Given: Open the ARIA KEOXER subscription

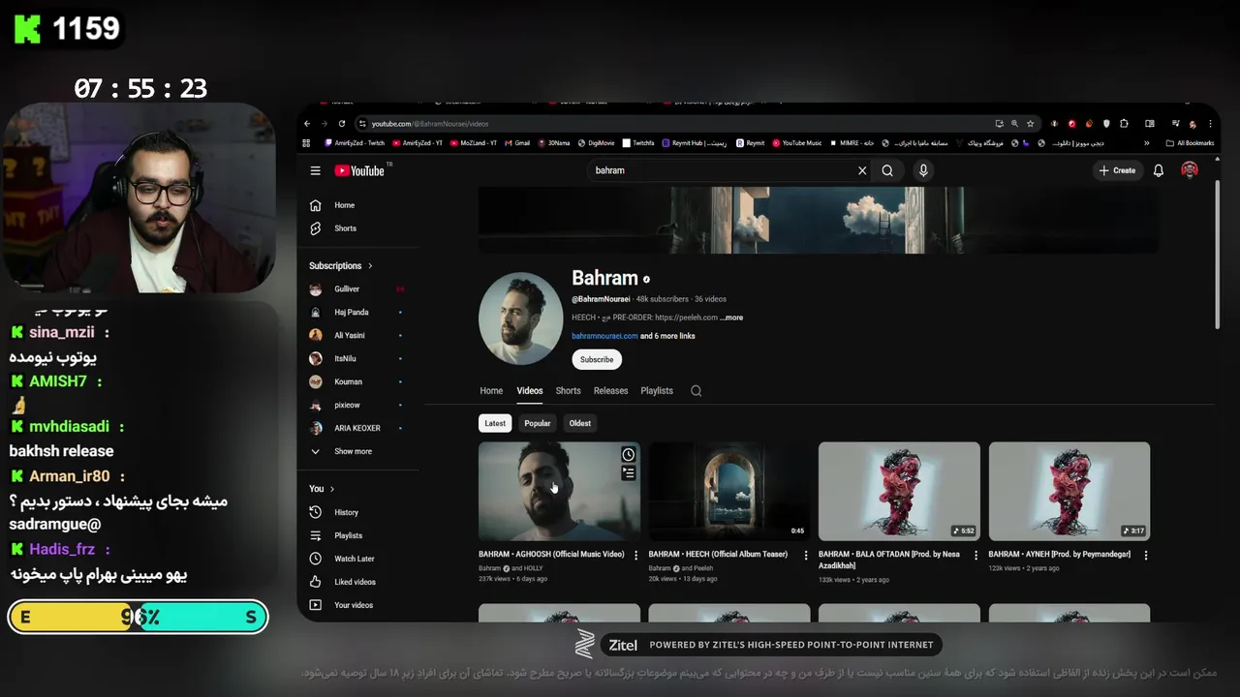Looking at the screenshot, I should pos(358,428).
